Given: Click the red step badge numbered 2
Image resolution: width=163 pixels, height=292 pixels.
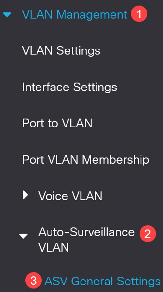Looking at the screenshot, I should pos(147,234).
